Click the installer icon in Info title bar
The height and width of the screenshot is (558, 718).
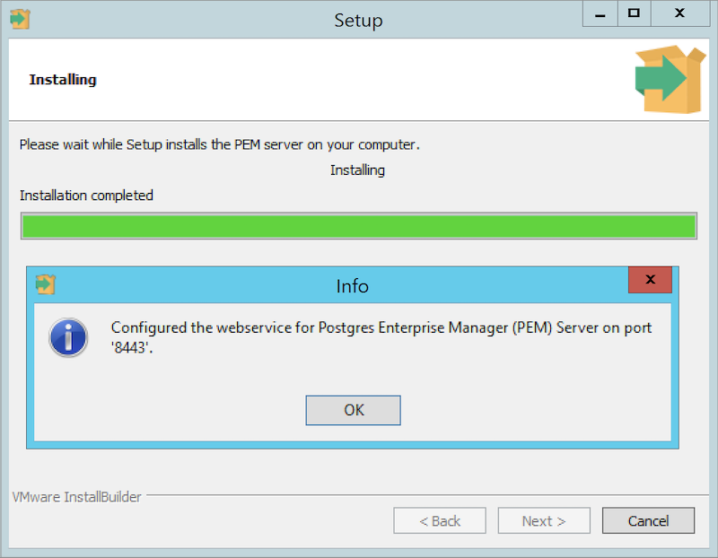46,284
